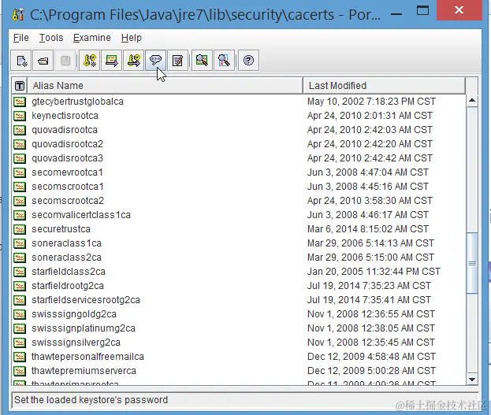
Task: Open the Help menu
Action: click(x=131, y=38)
